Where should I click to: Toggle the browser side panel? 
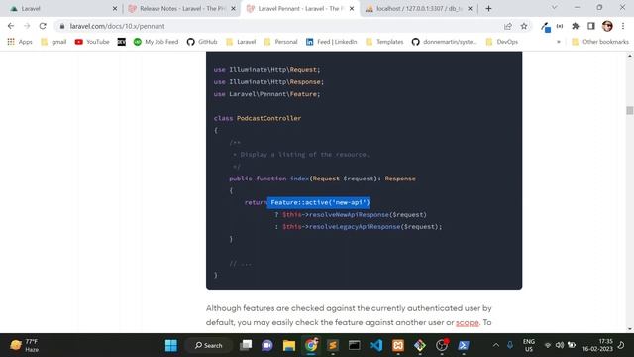(x=591, y=26)
